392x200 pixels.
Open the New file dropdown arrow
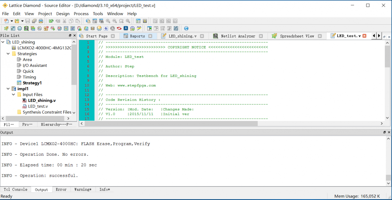click(x=12, y=21)
